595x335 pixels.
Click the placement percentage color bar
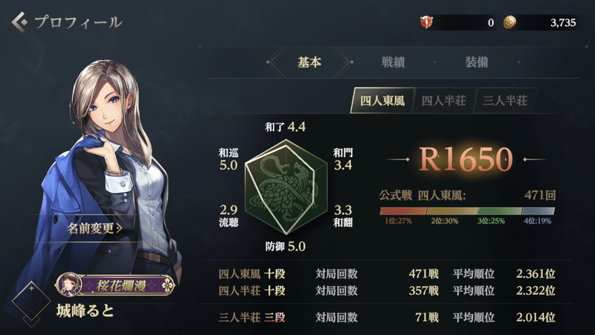tap(467, 211)
